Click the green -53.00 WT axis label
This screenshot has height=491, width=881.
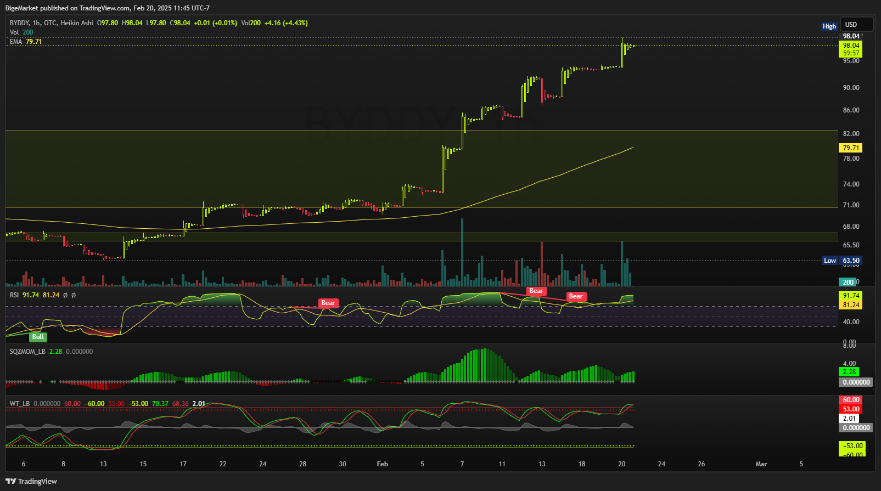[x=852, y=446]
